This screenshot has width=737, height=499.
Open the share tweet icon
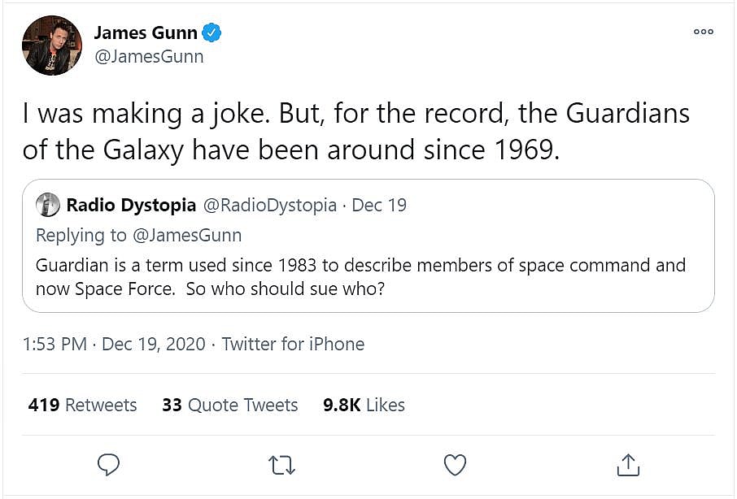[628, 465]
